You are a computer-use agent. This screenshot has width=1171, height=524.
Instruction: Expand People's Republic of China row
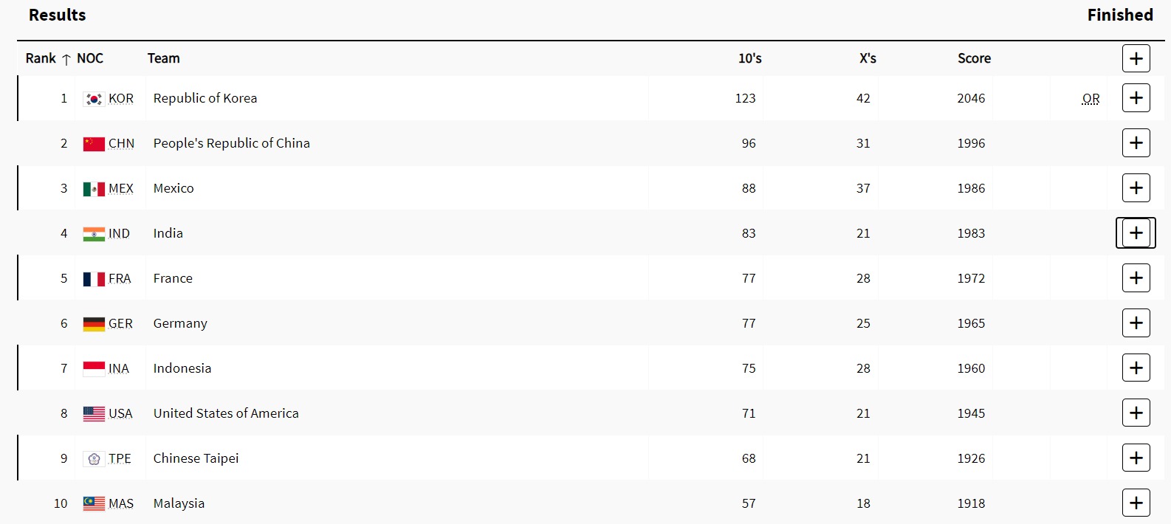1136,143
